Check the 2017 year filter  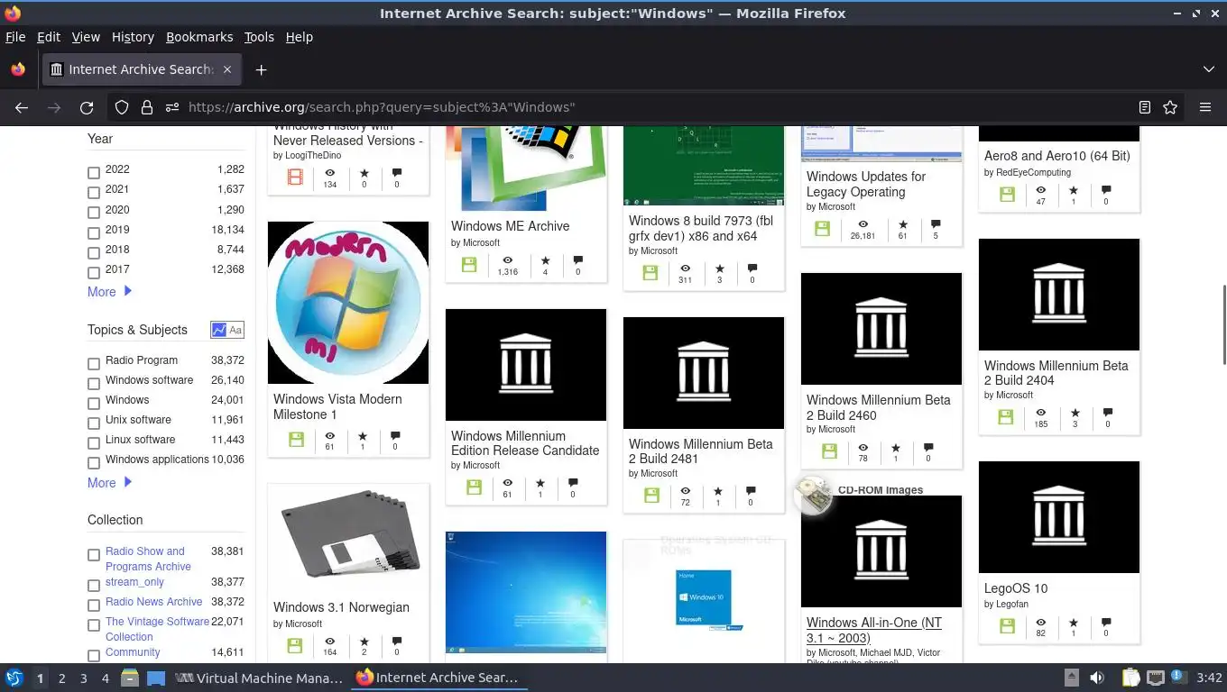click(94, 271)
